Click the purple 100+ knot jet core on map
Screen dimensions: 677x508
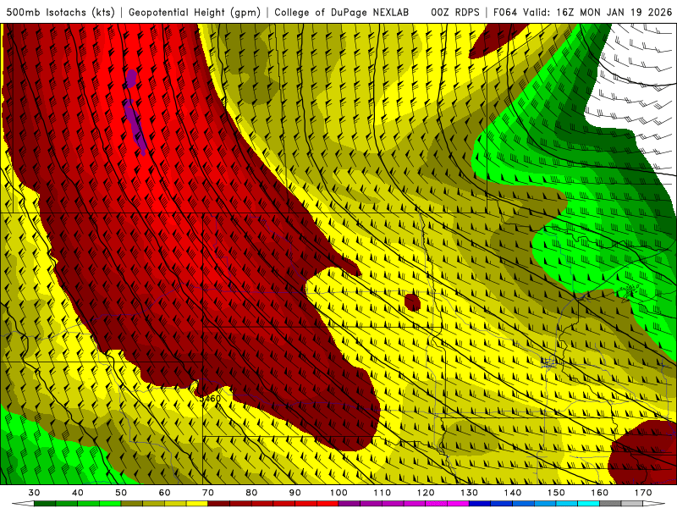coord(136,124)
